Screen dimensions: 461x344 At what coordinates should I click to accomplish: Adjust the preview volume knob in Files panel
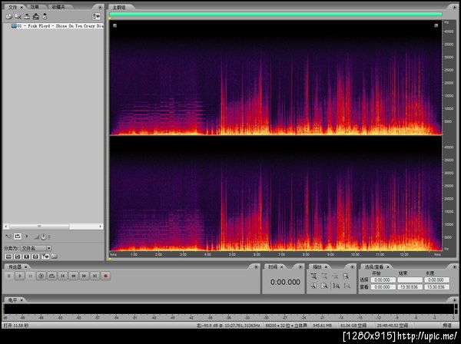pos(43,237)
